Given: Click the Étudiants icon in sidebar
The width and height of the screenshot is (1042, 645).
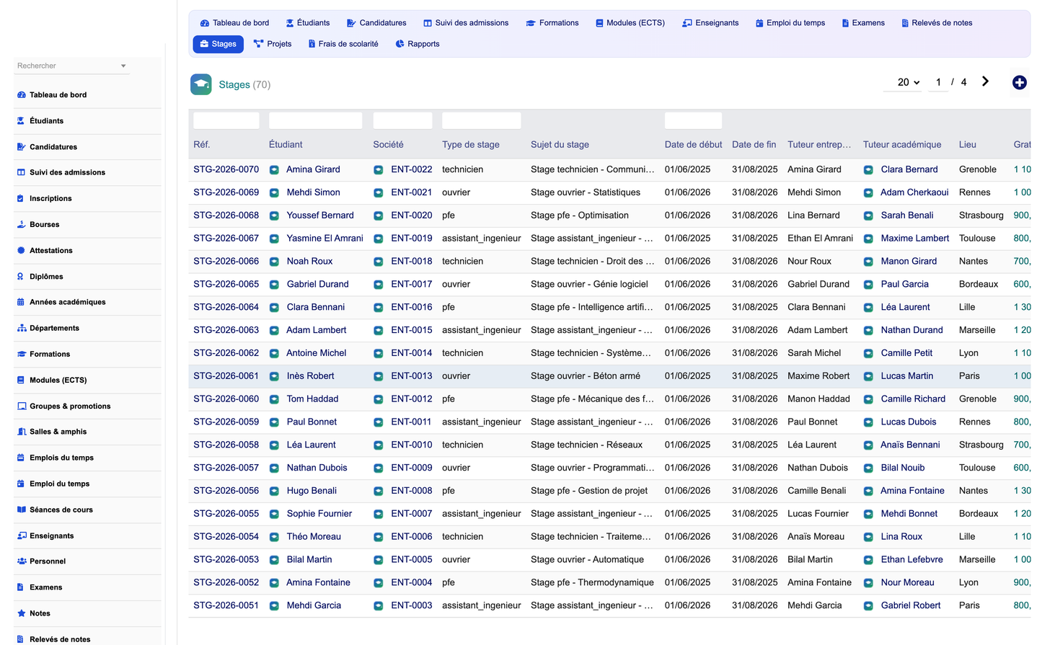Looking at the screenshot, I should pos(21,121).
